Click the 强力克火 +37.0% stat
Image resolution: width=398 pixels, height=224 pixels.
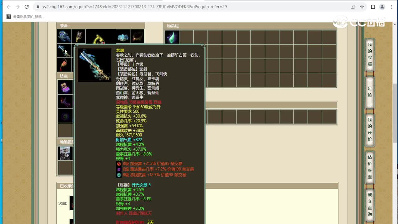[x=131, y=149]
